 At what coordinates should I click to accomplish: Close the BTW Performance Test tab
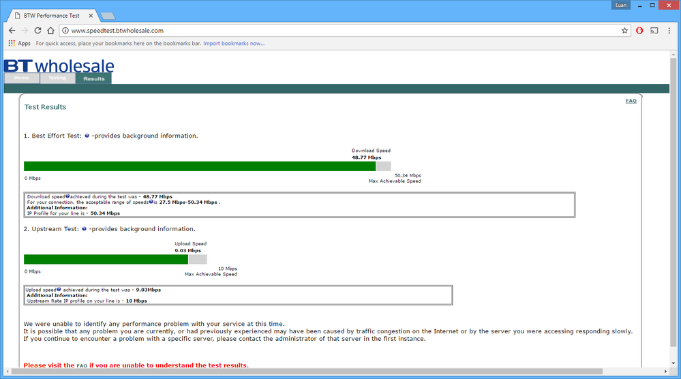click(x=91, y=16)
